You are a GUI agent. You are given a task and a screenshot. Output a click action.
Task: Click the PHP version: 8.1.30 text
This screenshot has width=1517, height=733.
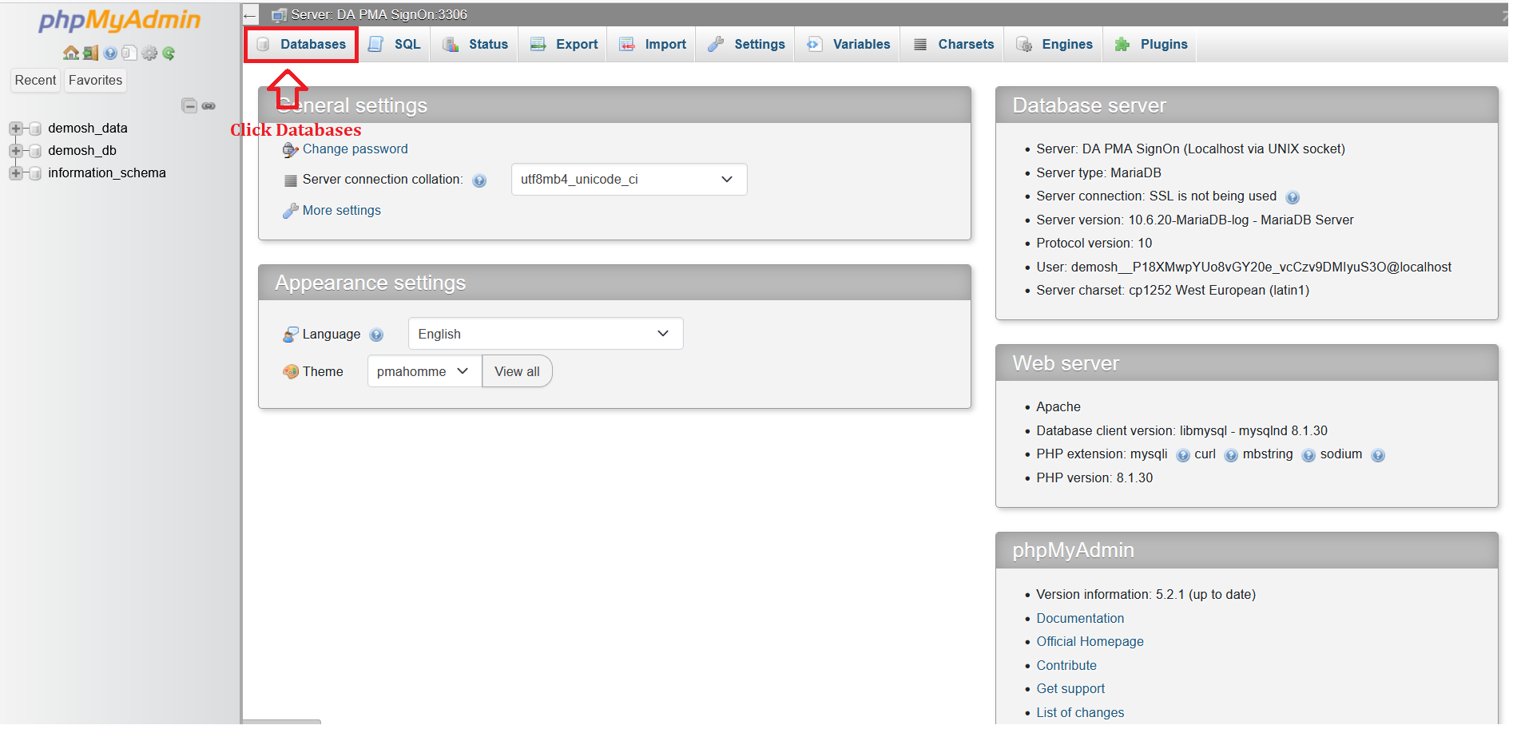coord(1094,478)
